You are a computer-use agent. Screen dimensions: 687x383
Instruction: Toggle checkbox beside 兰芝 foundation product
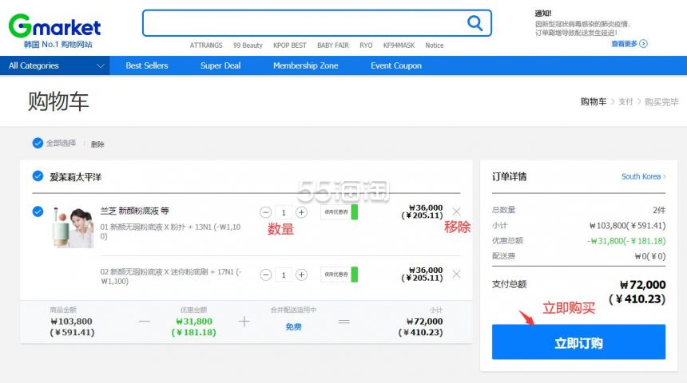coord(38,211)
